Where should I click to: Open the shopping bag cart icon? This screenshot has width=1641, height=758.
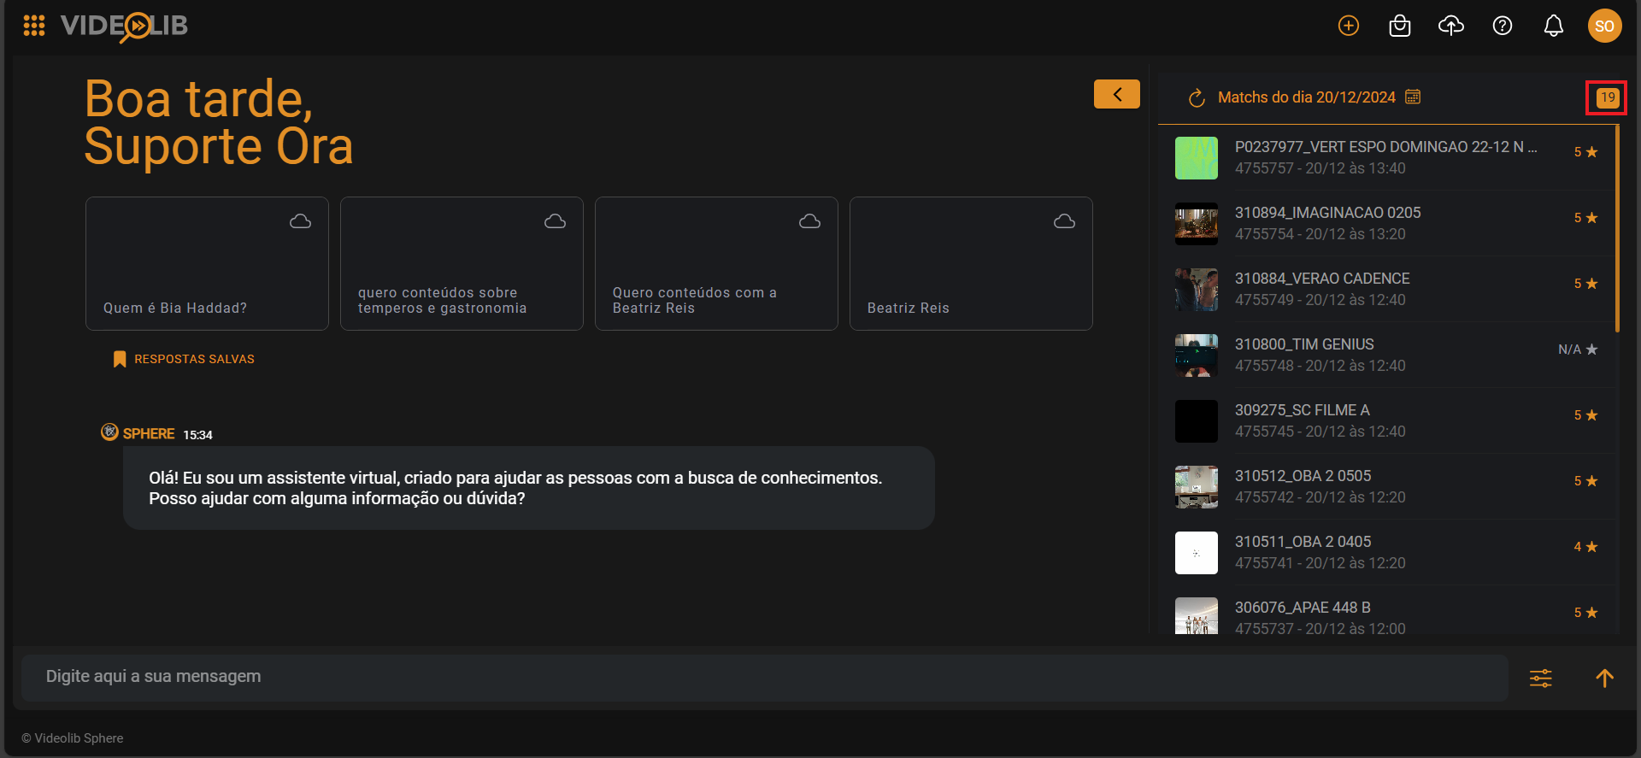(1400, 26)
